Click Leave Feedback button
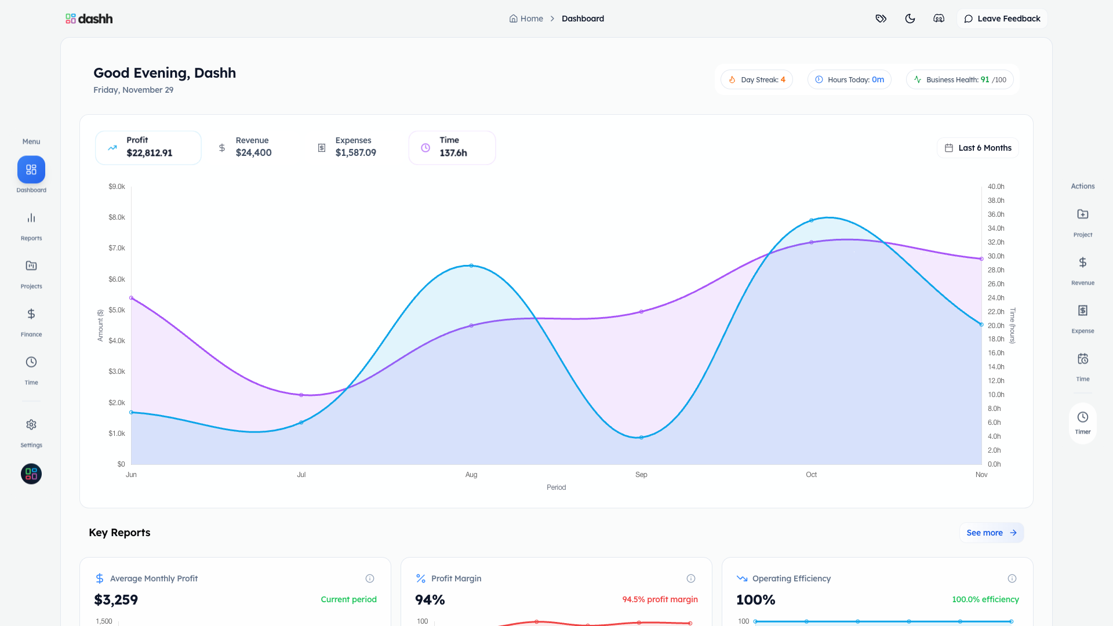This screenshot has height=626, width=1113. 1002,19
